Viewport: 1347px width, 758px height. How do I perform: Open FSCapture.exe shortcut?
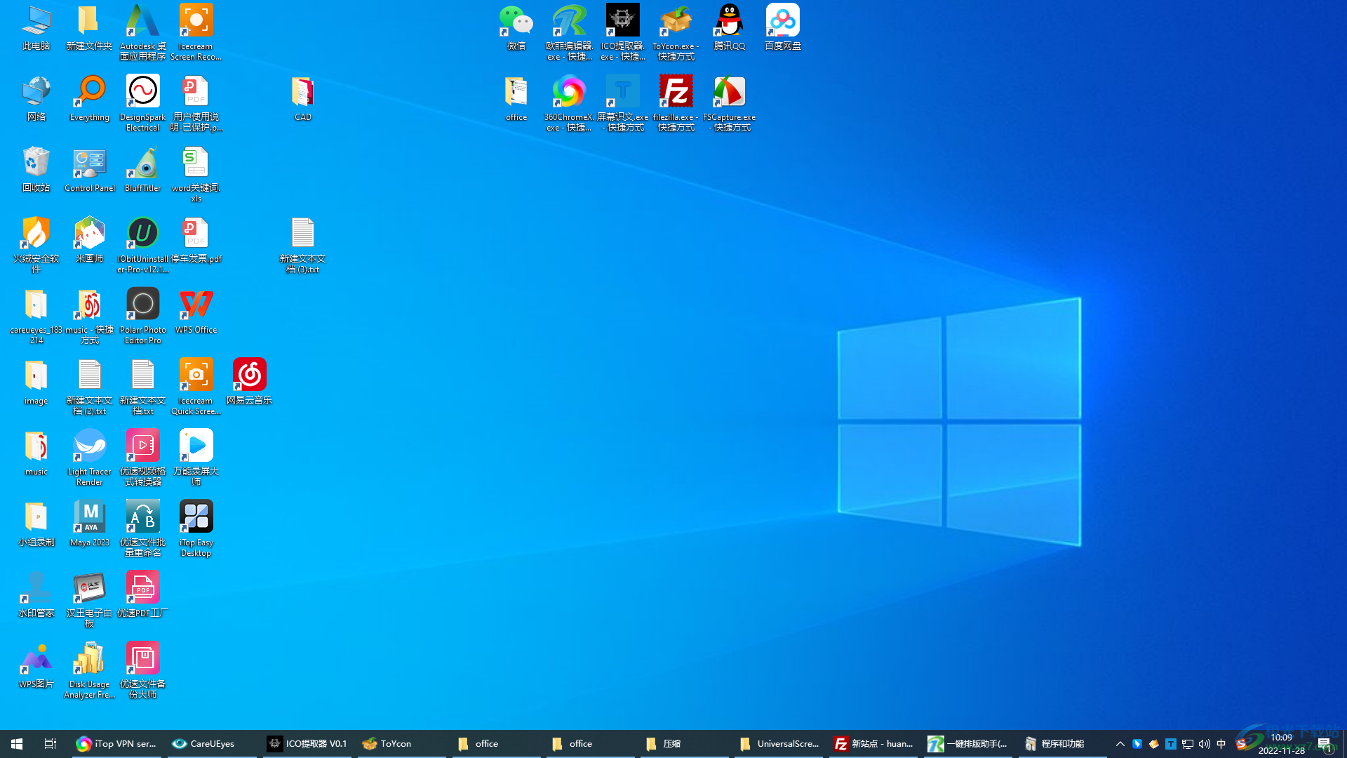(x=730, y=103)
